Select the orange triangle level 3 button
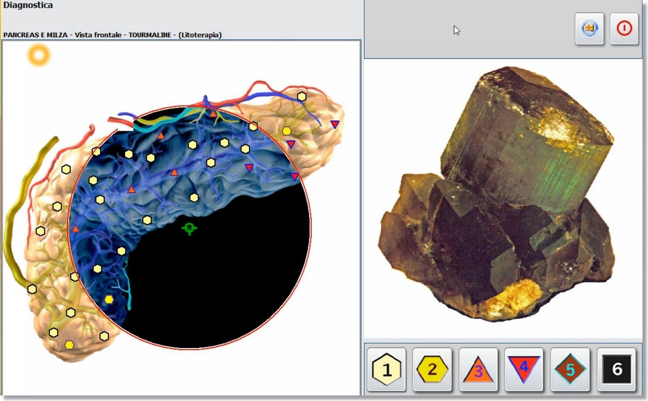The width and height of the screenshot is (648, 401). pyautogui.click(x=478, y=369)
